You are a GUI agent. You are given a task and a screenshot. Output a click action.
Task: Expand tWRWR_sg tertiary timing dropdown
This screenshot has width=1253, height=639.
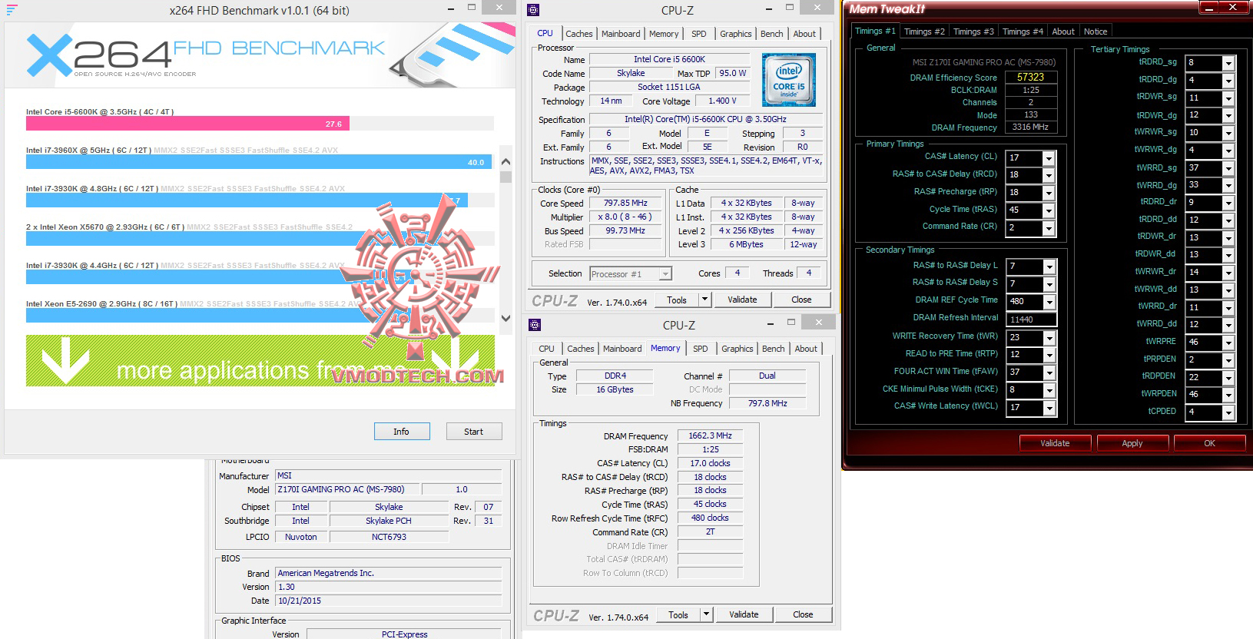1228,133
